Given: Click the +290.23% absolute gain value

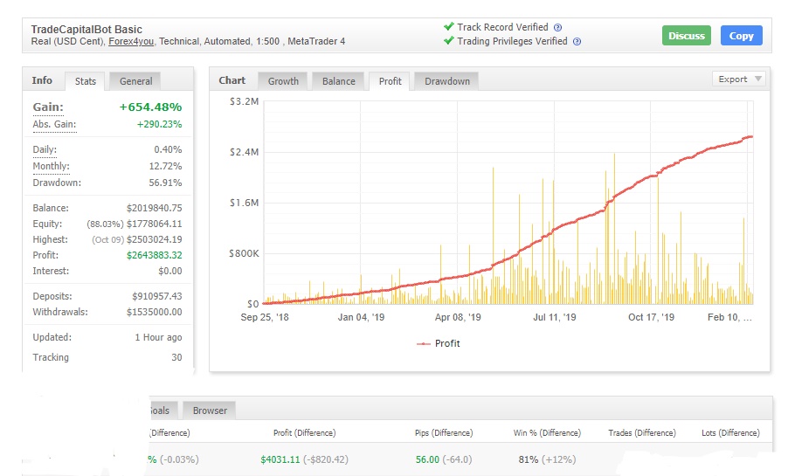Looking at the screenshot, I should [159, 124].
